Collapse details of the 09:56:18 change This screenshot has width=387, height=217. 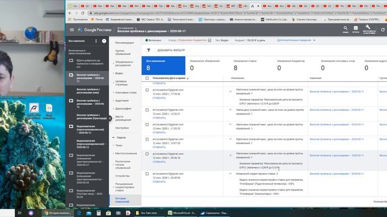pos(230,156)
